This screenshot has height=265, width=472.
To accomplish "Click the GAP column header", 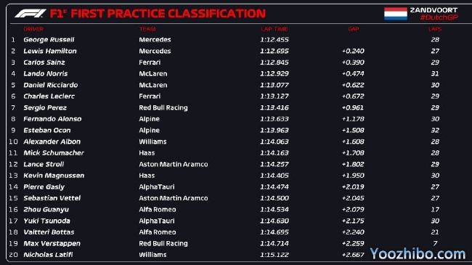I will click(354, 29).
